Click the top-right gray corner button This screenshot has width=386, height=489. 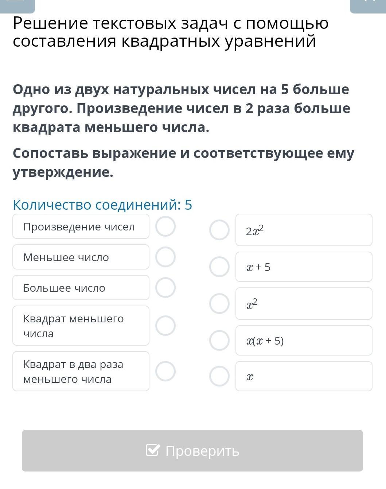point(368,6)
